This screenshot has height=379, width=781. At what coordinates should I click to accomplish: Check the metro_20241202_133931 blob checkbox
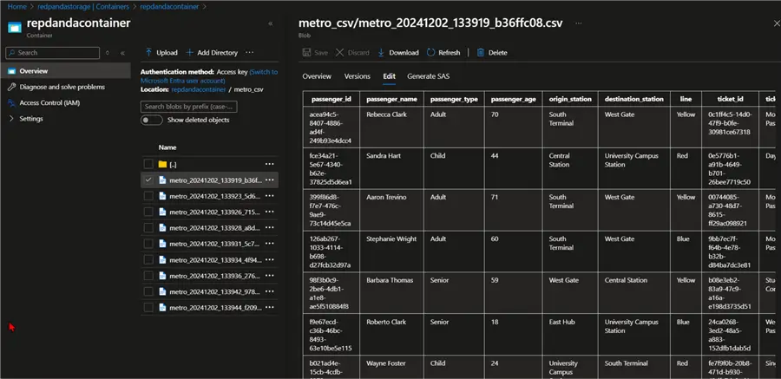tap(148, 244)
